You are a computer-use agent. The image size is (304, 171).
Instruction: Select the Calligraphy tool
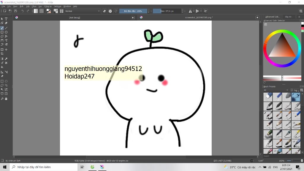(6, 23)
